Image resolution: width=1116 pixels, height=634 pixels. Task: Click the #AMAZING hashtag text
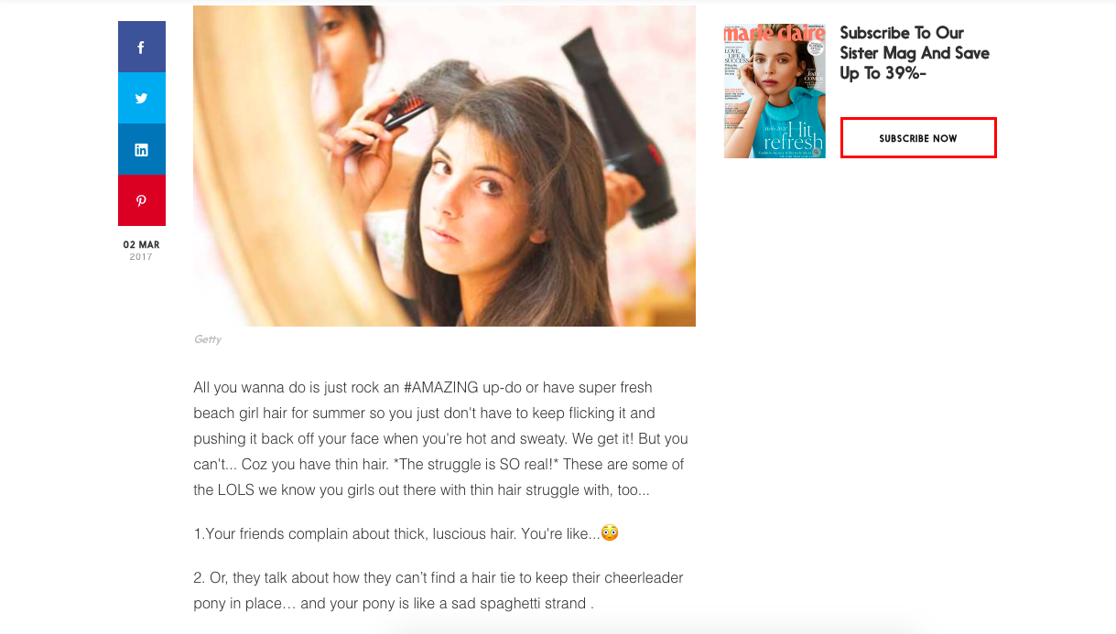pos(444,387)
